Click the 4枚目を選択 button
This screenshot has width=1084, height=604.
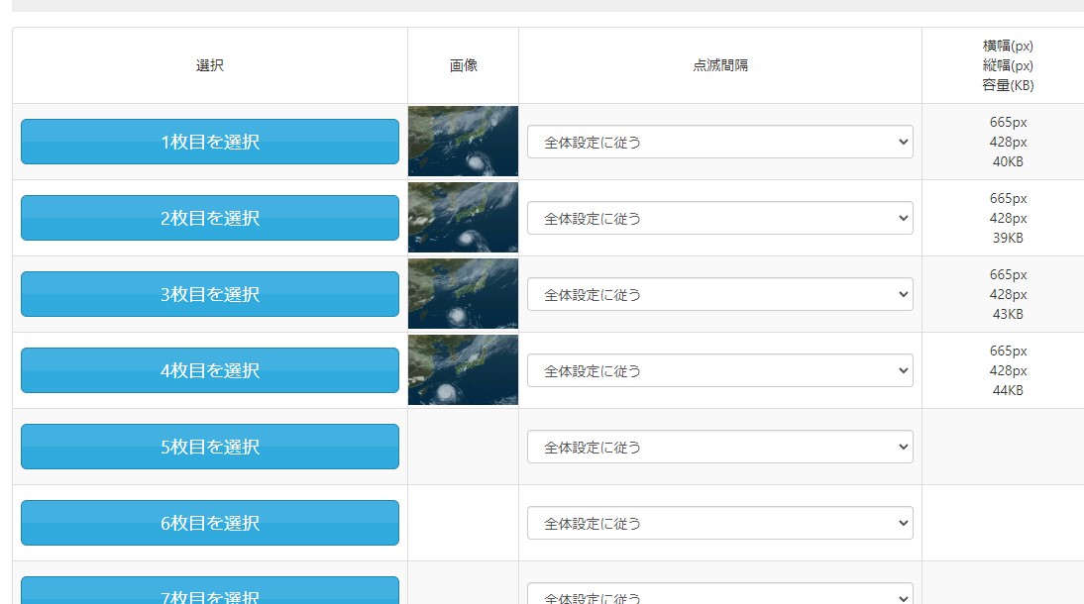coord(209,370)
